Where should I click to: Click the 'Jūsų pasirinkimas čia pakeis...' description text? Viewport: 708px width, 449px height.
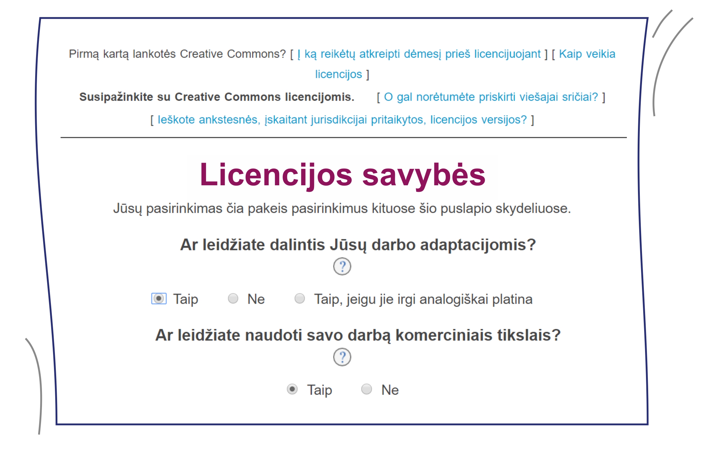click(342, 208)
